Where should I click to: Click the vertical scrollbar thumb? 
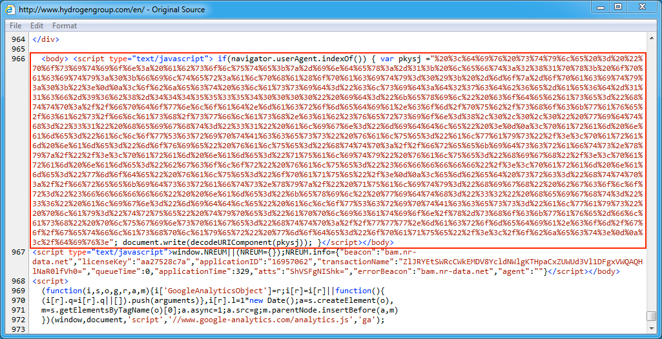click(651, 316)
